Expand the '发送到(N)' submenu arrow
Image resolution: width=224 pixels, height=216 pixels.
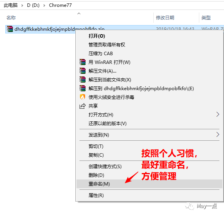click(218, 135)
